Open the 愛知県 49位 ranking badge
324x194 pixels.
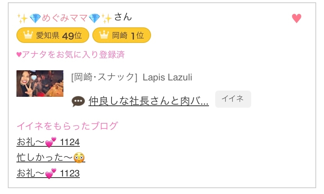pos(52,36)
